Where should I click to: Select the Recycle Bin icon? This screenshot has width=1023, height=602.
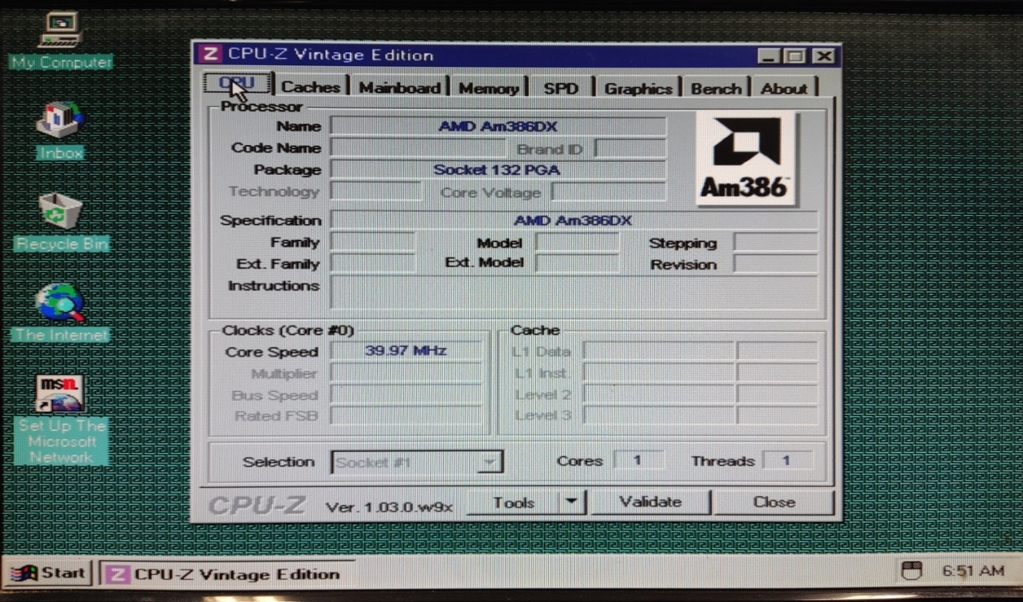coord(61,222)
